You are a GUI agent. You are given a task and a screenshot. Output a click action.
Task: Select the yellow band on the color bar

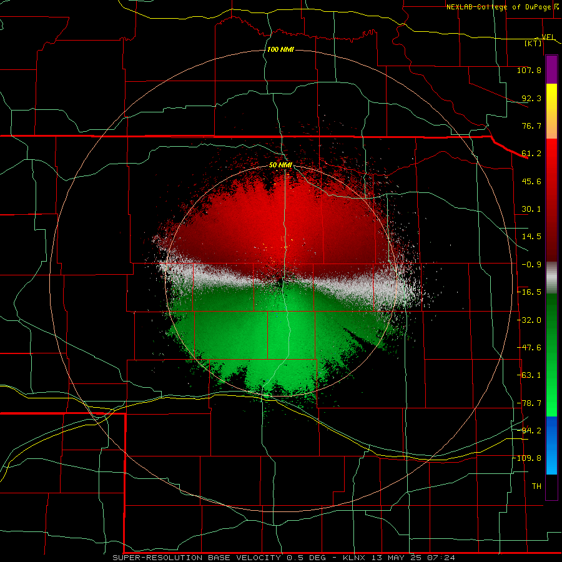pos(551,97)
